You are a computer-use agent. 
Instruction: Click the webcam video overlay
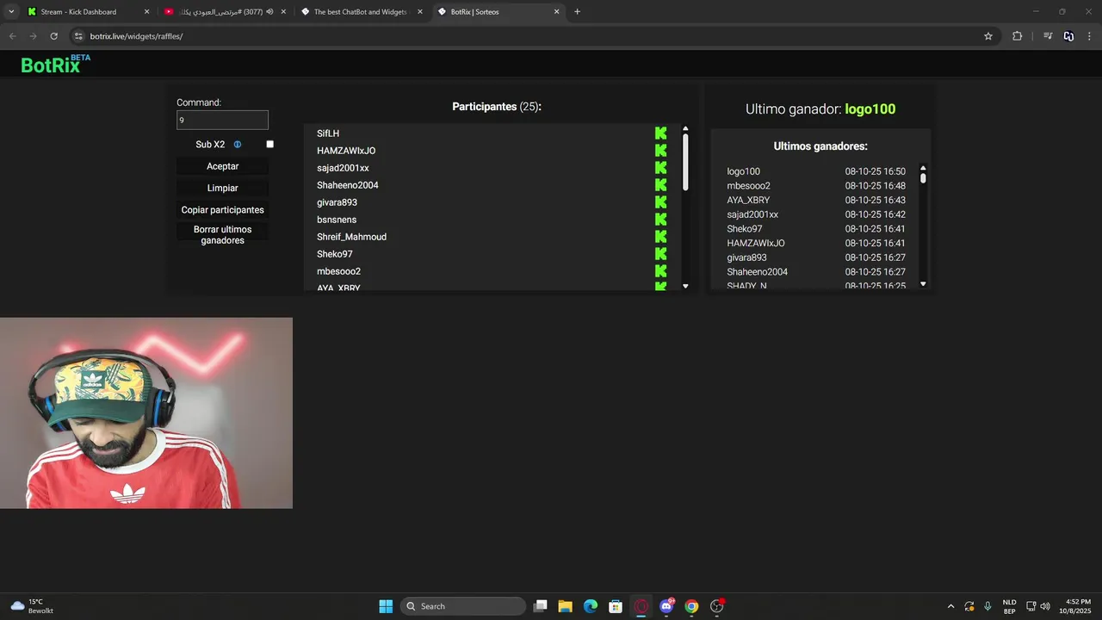tap(146, 413)
